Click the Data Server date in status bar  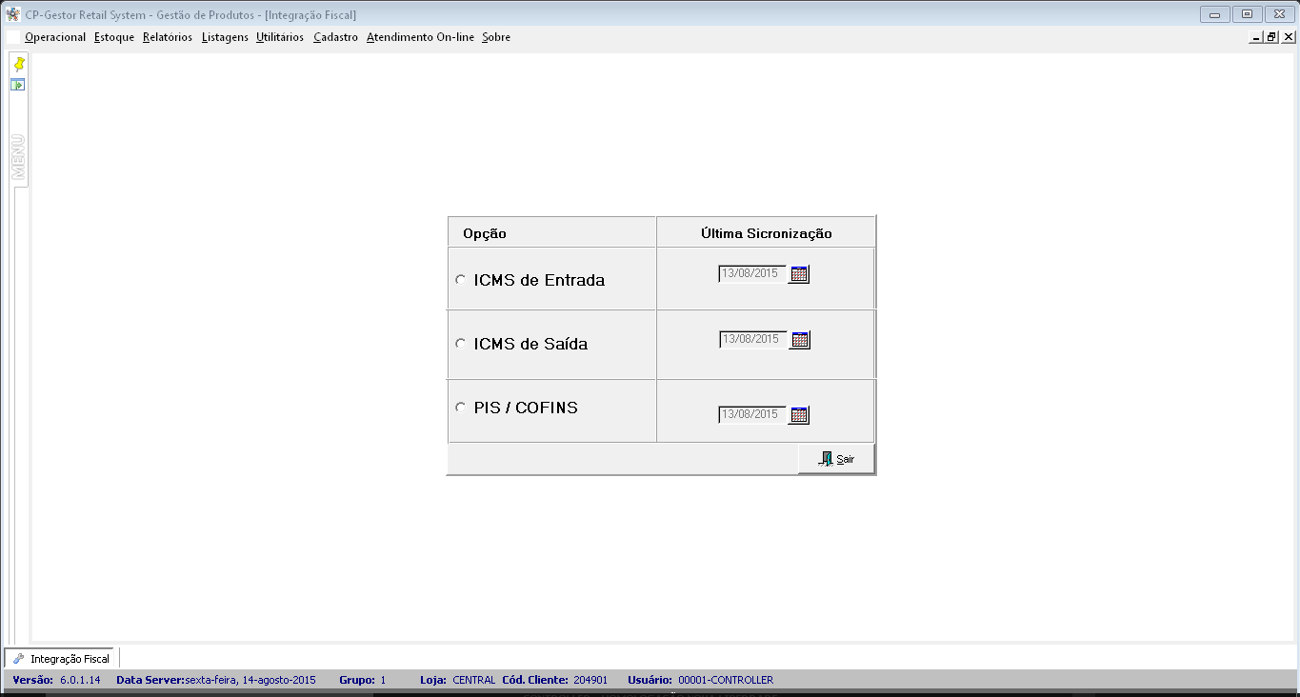(216, 680)
